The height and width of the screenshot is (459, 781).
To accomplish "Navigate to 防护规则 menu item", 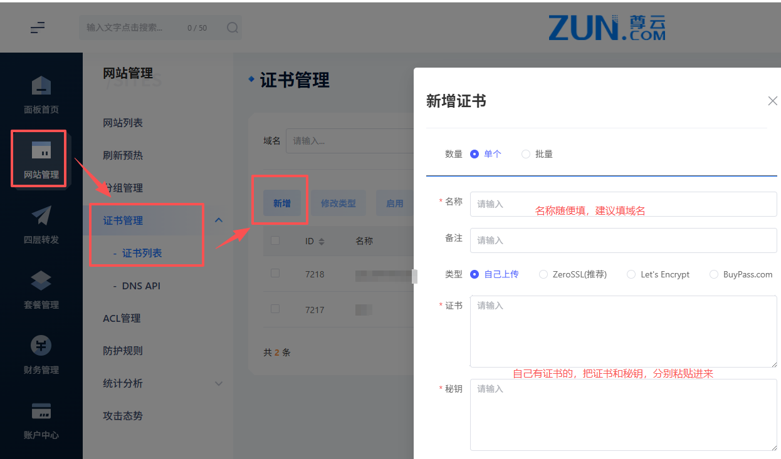I will (123, 351).
